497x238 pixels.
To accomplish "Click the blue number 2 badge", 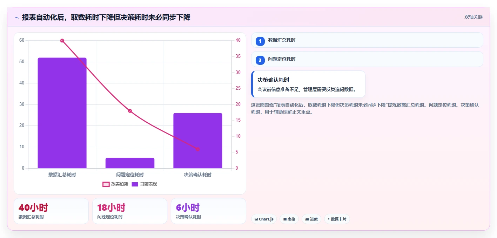I will pos(260,60).
